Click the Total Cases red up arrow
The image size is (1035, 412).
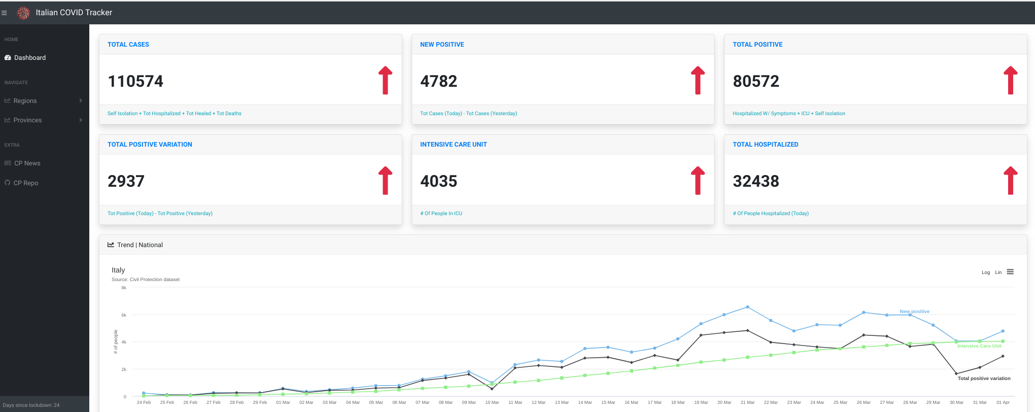tap(386, 80)
